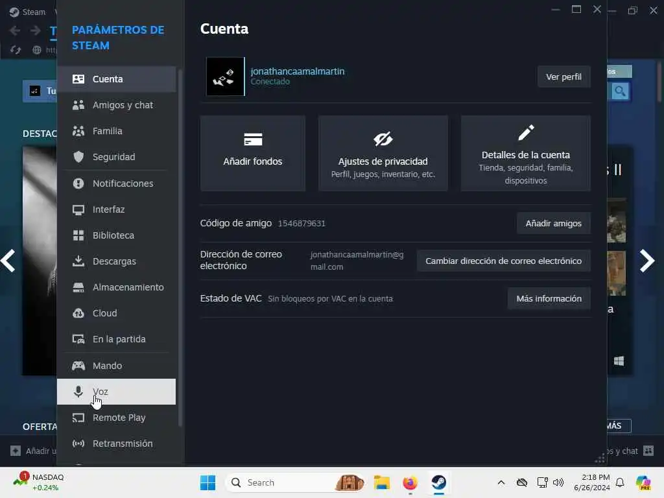This screenshot has width=664, height=498.
Task: Open Amigos y chat settings
Action: (x=117, y=105)
